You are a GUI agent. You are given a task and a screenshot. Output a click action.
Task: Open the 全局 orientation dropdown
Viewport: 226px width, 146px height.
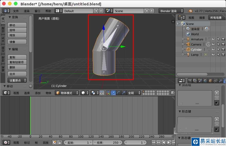134,93
